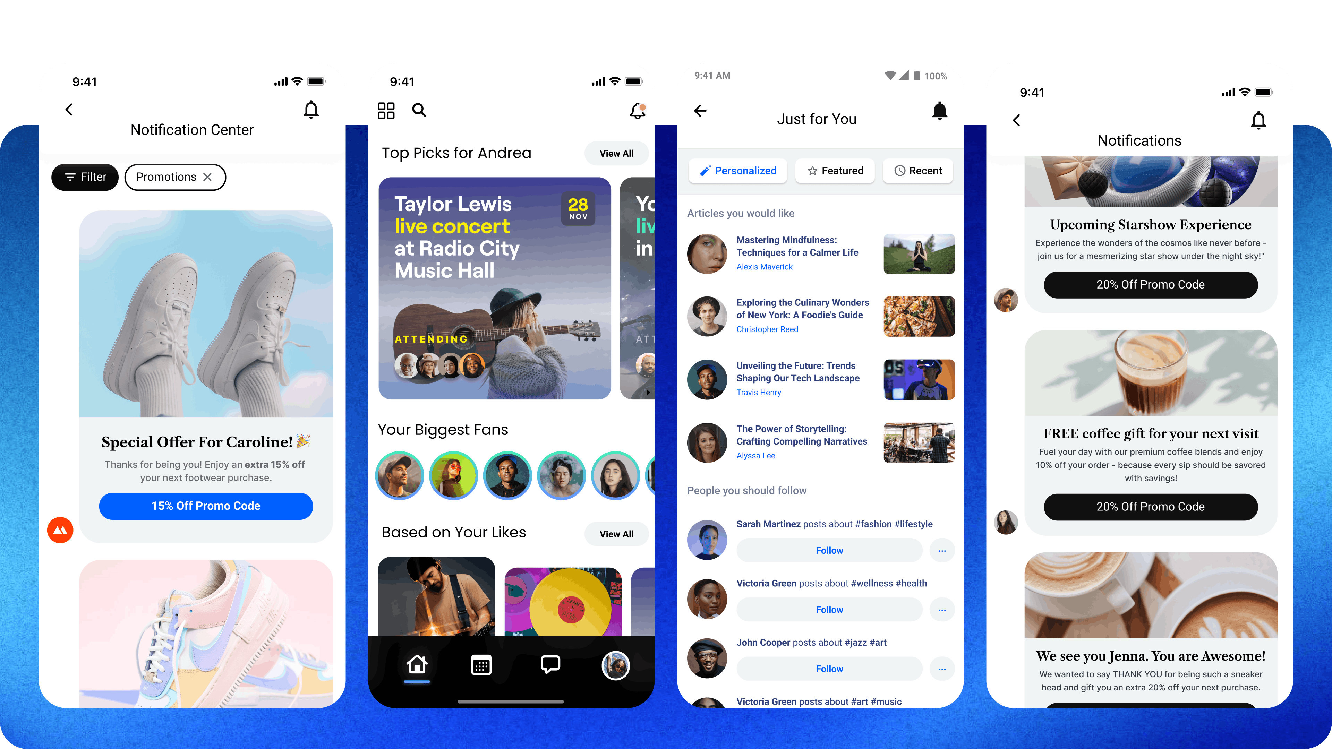Tap the back arrow on Just for You

point(700,112)
